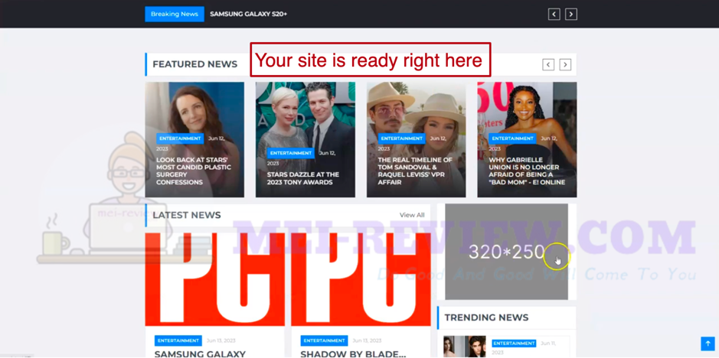Click the Trending News item thumbnail

(465, 347)
